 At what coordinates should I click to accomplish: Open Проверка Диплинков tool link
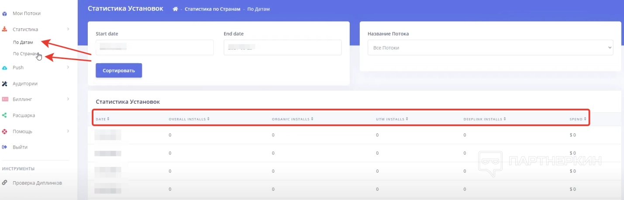coord(37,183)
